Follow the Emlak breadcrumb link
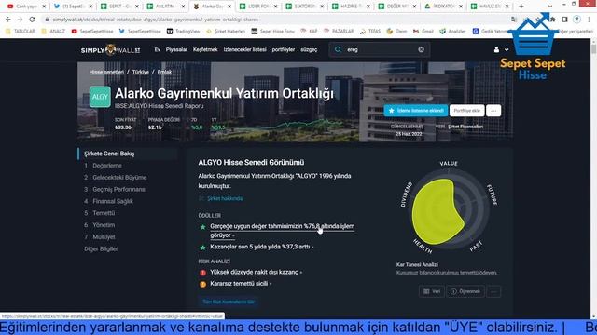The height and width of the screenshot is (335, 597). pos(164,72)
